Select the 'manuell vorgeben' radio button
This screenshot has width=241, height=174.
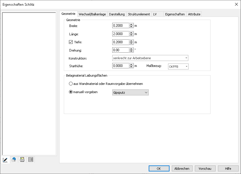point(71,92)
